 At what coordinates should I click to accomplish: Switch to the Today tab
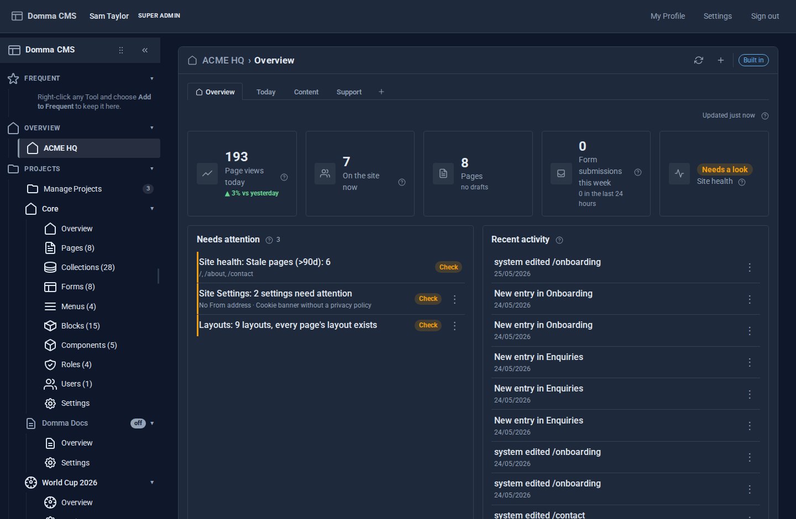[x=266, y=92]
